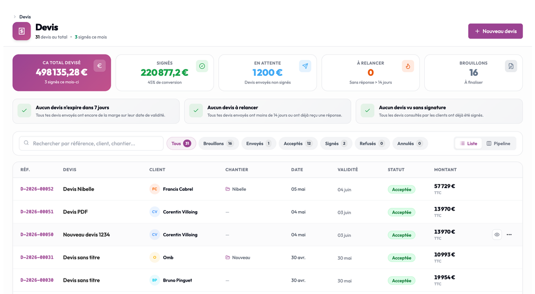This screenshot has width=535, height=294.
Task: Click the amount 10 993 €
Action: click(x=445, y=254)
